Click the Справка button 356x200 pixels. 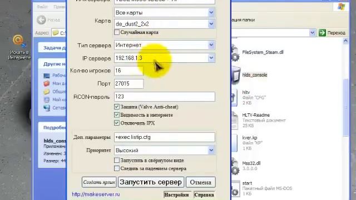[204, 195]
